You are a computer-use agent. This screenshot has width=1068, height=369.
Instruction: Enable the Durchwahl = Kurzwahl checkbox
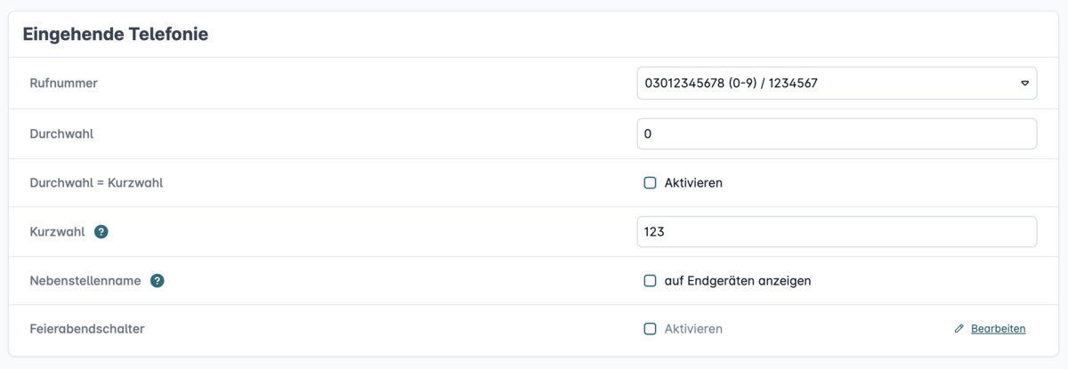pos(650,183)
